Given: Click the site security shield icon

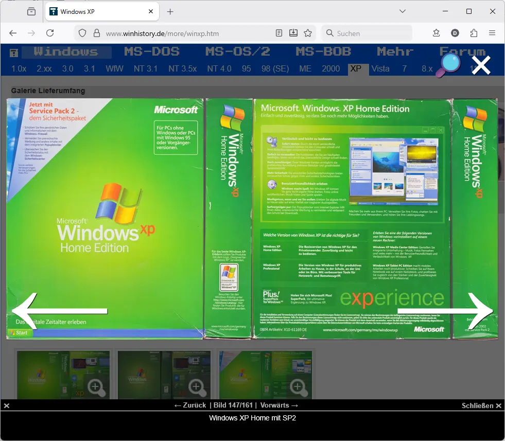Looking at the screenshot, I should tap(82, 33).
